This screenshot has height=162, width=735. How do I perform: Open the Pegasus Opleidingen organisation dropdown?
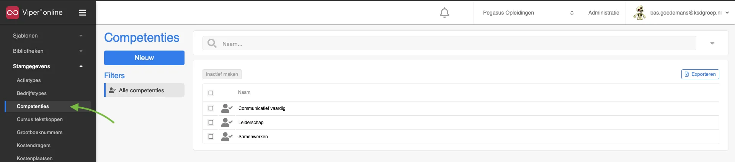(528, 13)
